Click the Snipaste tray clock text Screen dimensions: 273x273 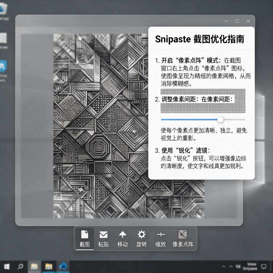250,266
